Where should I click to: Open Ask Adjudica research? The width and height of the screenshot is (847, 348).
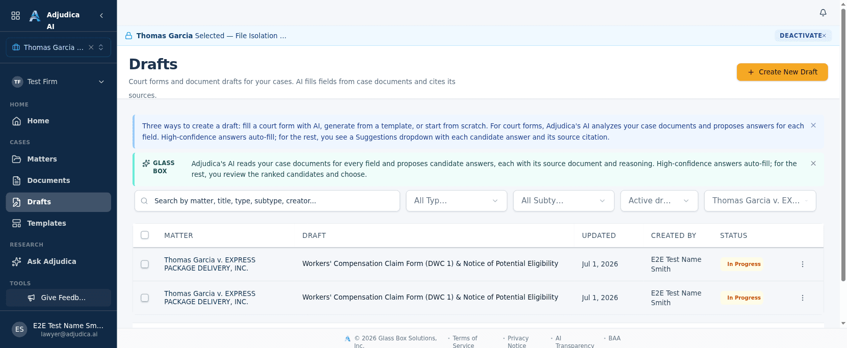tap(58, 261)
